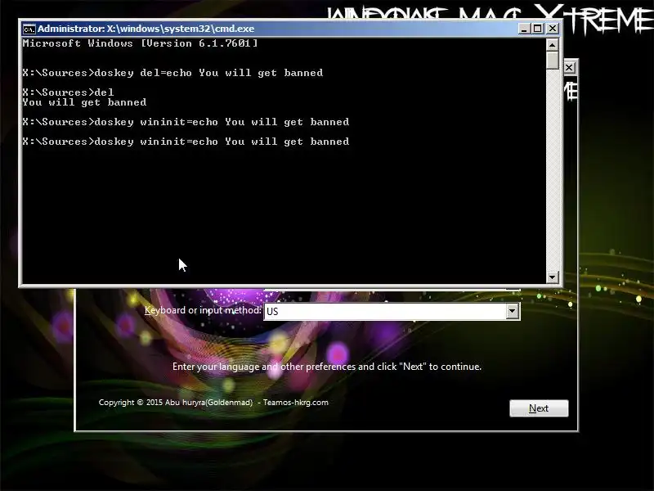The width and height of the screenshot is (654, 491).
Task: Click the 'Enter your language and other preferences' text
Action: [x=326, y=367]
